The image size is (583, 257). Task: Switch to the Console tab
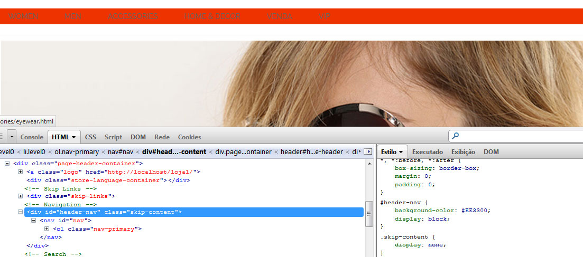point(32,137)
